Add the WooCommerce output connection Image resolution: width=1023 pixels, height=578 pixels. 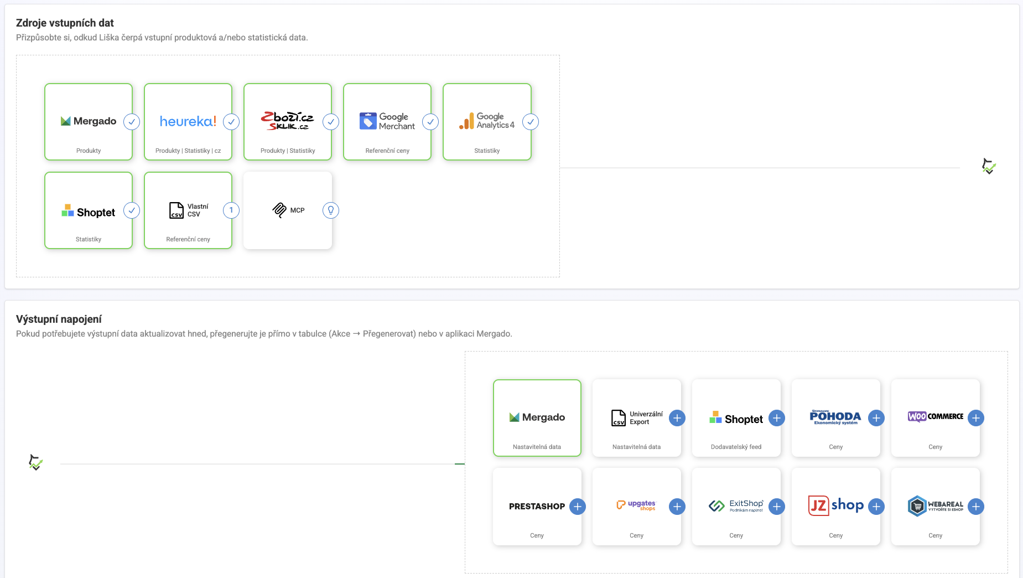(x=976, y=418)
